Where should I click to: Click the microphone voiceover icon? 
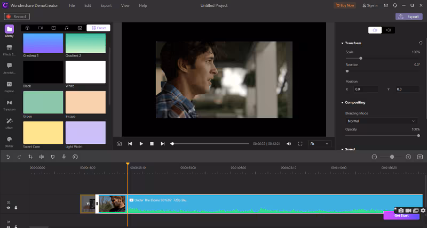[x=64, y=157]
